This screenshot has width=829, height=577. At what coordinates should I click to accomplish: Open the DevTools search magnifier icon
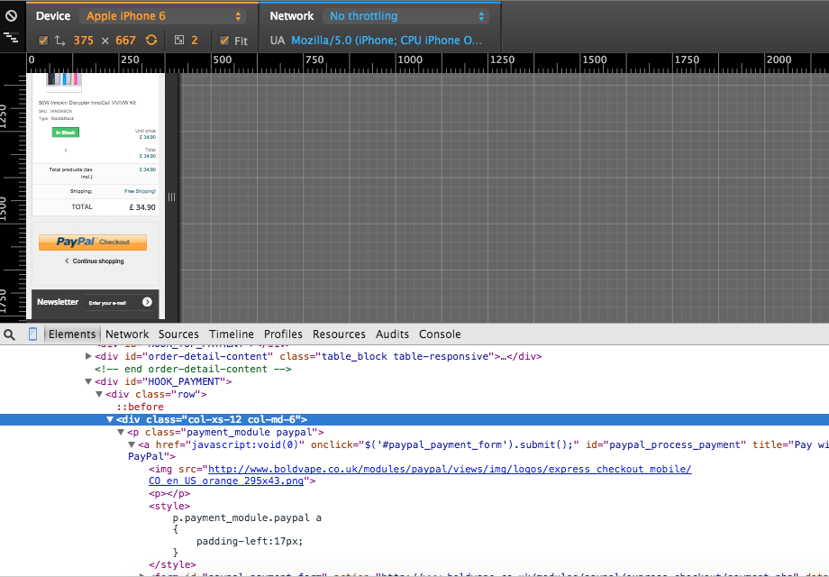10,334
